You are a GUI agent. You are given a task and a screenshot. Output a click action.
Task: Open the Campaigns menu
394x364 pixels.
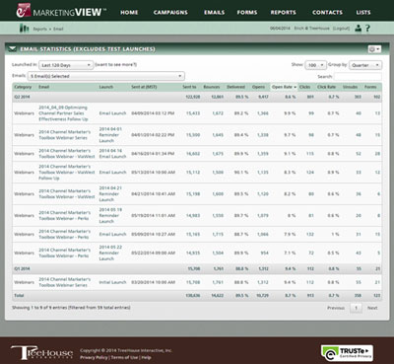[170, 13]
